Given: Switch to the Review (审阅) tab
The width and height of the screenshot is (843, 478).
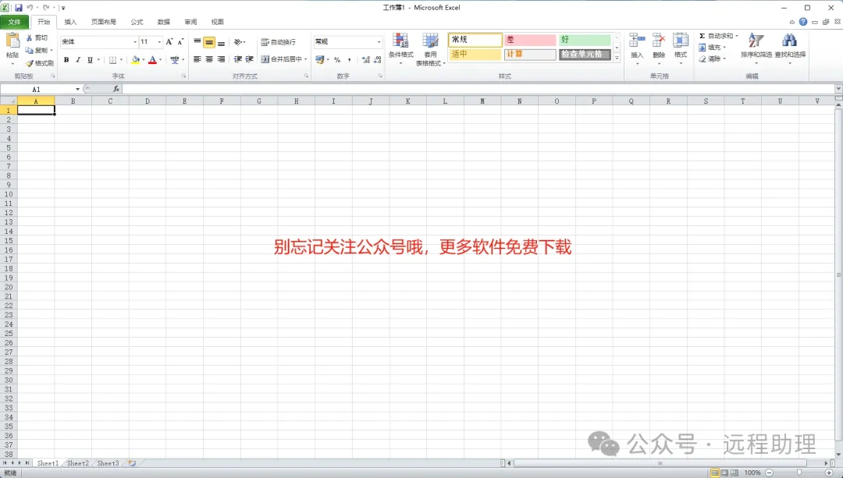Looking at the screenshot, I should pos(191,22).
